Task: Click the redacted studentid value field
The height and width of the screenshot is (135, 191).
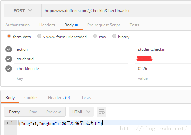Action: point(163,59)
